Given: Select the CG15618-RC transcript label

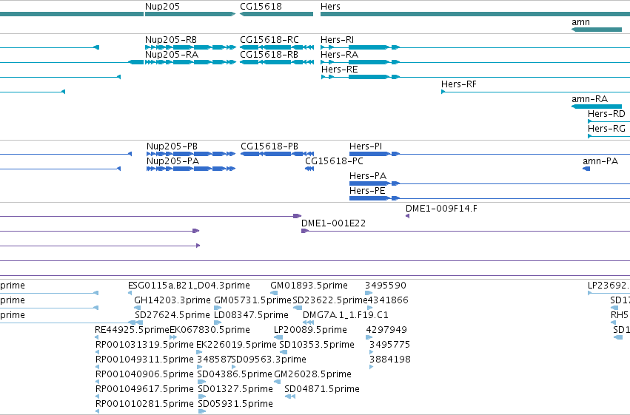Looking at the screenshot, I should click(x=269, y=40).
